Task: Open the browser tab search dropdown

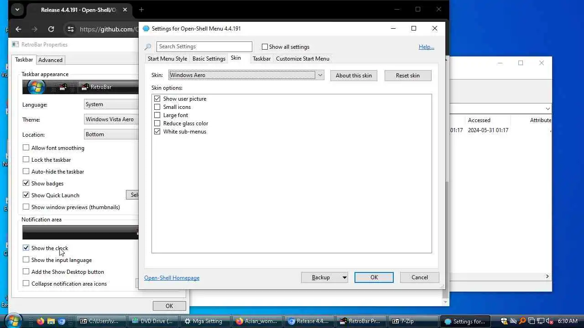Action: coord(17,10)
